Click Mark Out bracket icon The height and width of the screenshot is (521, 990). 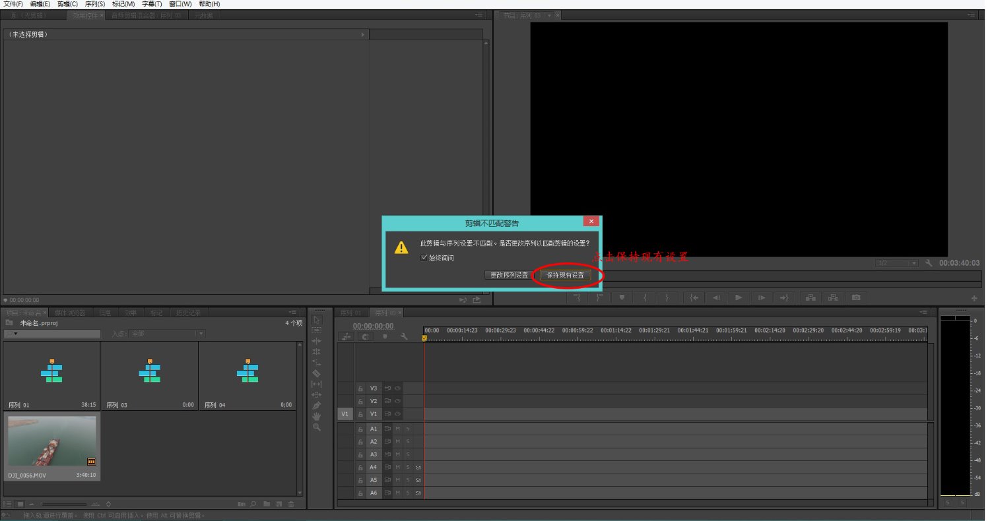tap(667, 297)
